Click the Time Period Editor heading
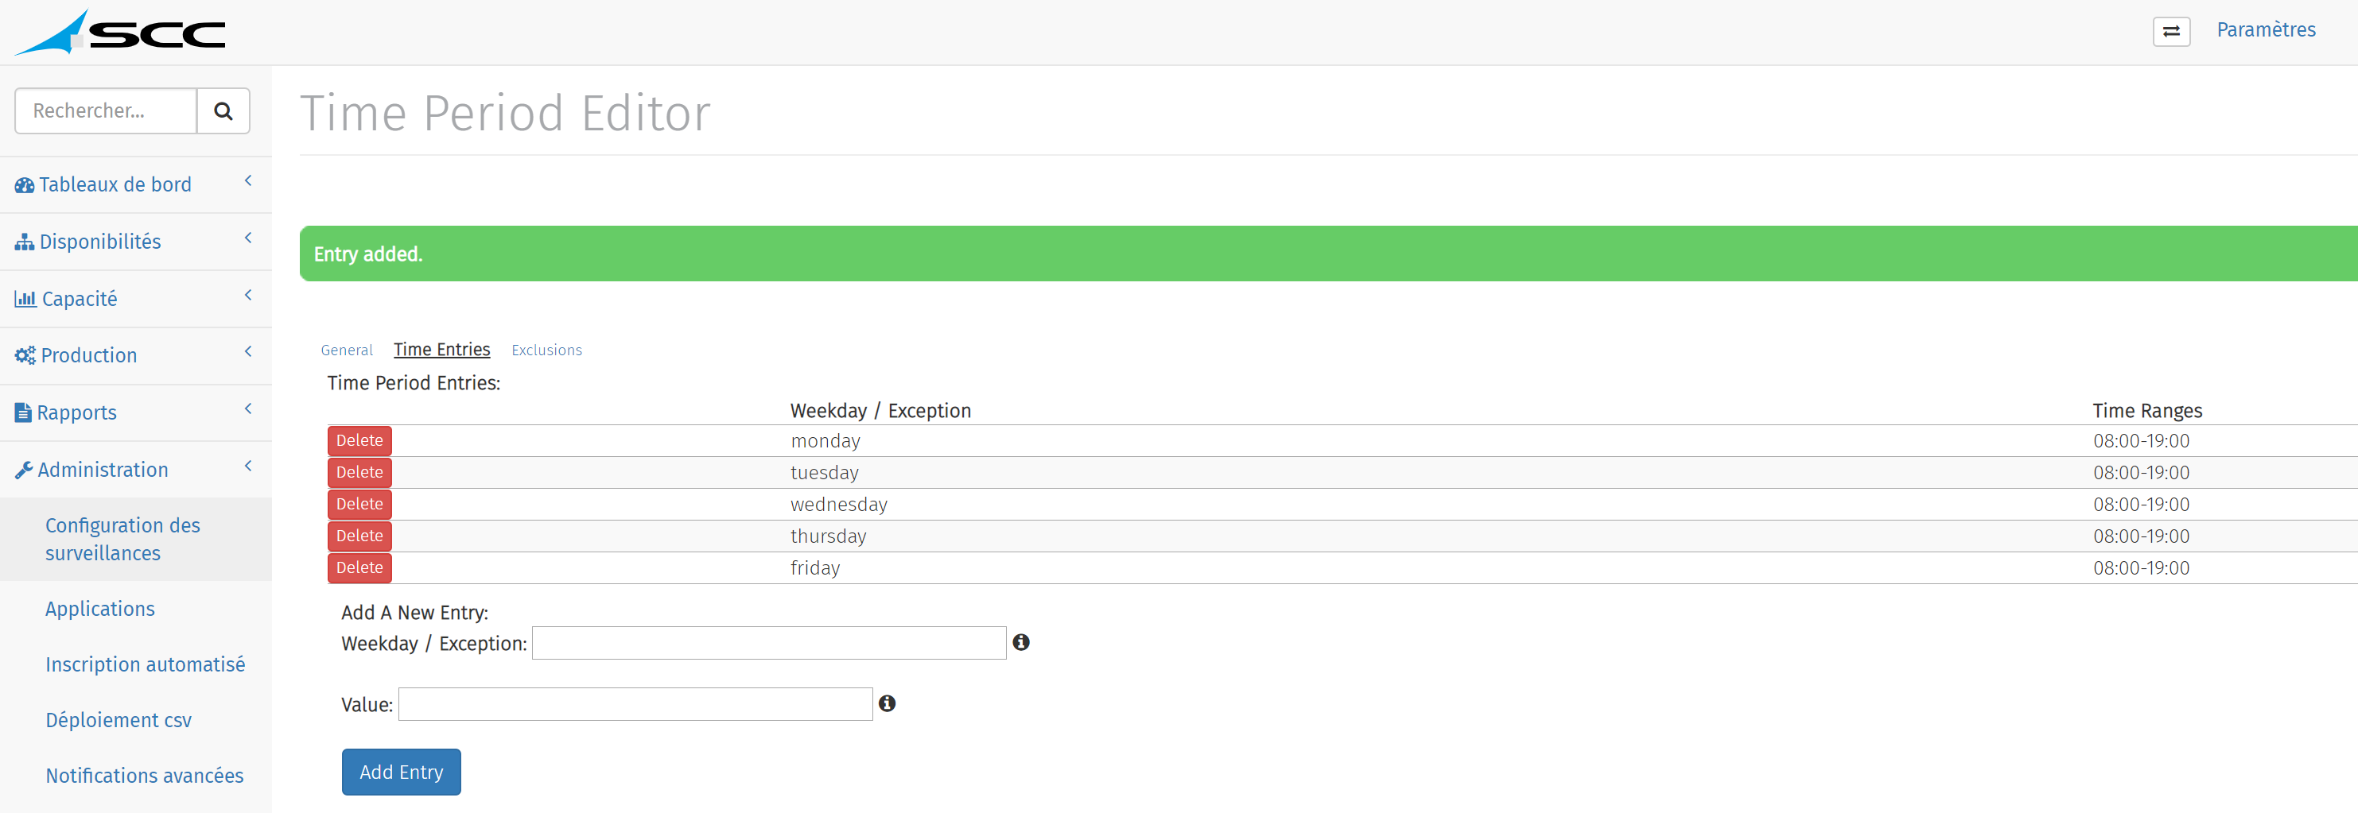This screenshot has width=2358, height=813. tap(505, 114)
